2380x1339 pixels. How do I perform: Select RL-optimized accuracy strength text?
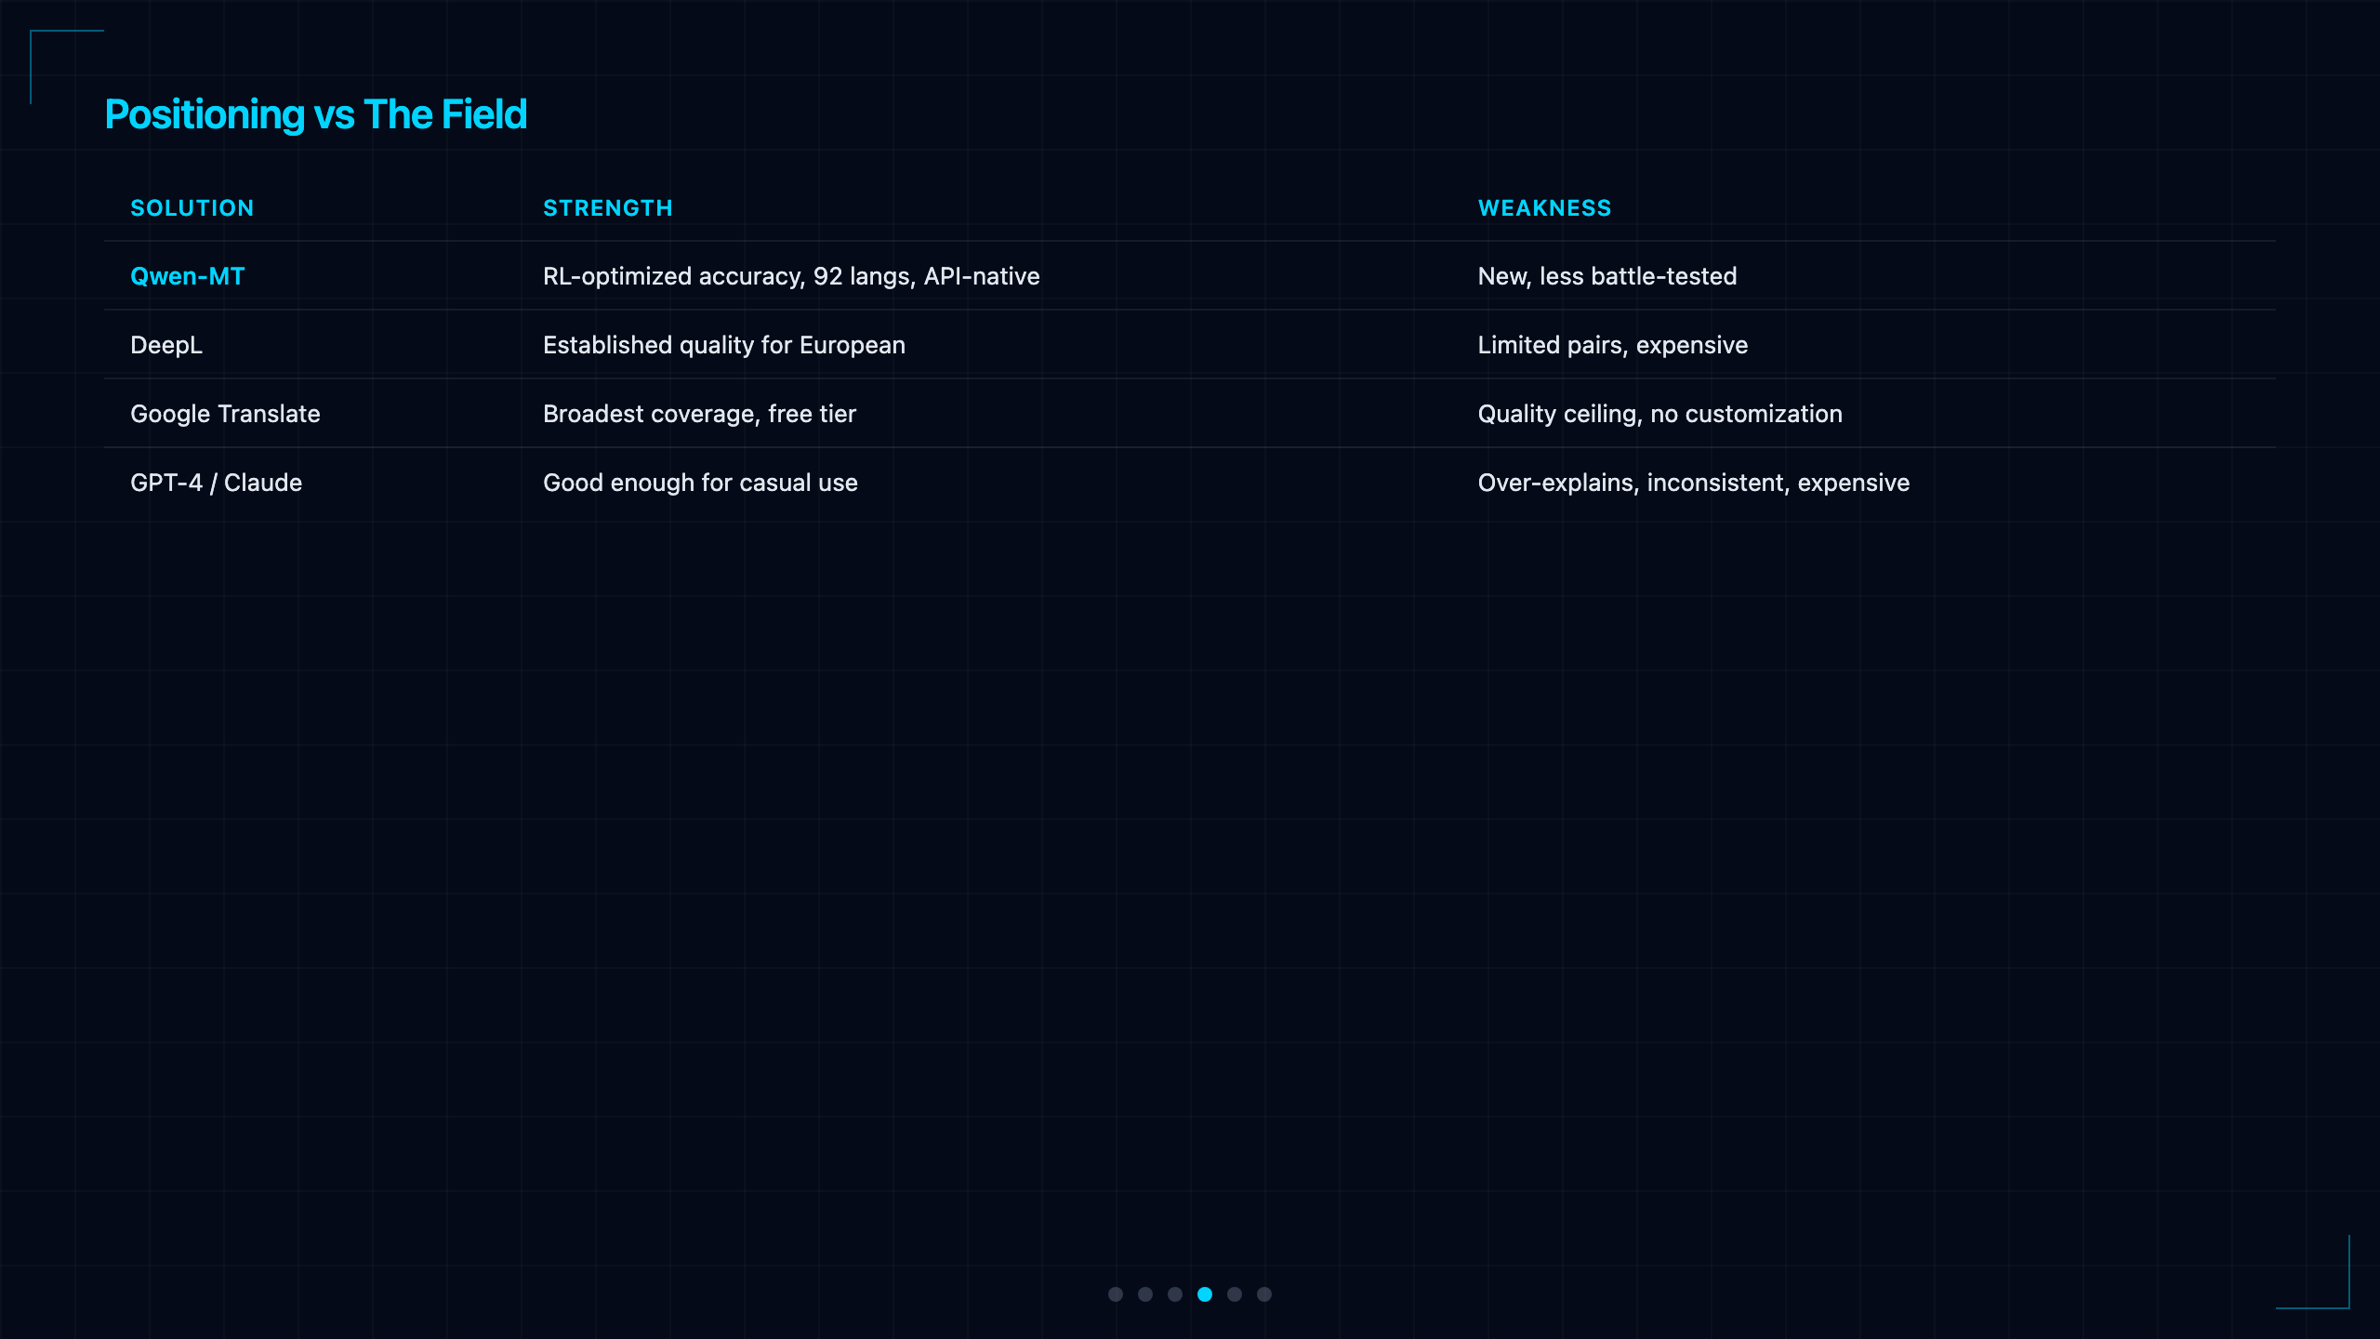791,276
